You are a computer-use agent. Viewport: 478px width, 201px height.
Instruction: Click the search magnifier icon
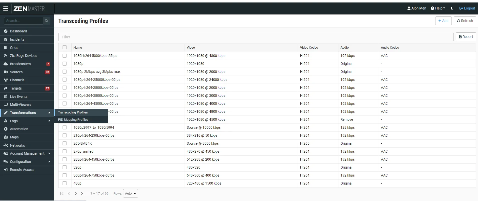[47, 21]
